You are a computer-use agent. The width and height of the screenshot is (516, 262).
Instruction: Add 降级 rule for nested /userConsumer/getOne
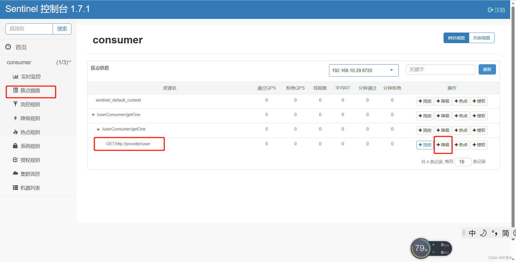coord(443,130)
